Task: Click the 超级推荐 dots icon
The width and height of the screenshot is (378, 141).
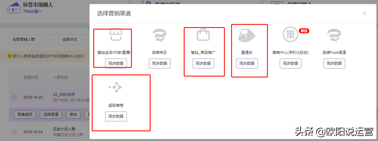Action: click(115, 87)
